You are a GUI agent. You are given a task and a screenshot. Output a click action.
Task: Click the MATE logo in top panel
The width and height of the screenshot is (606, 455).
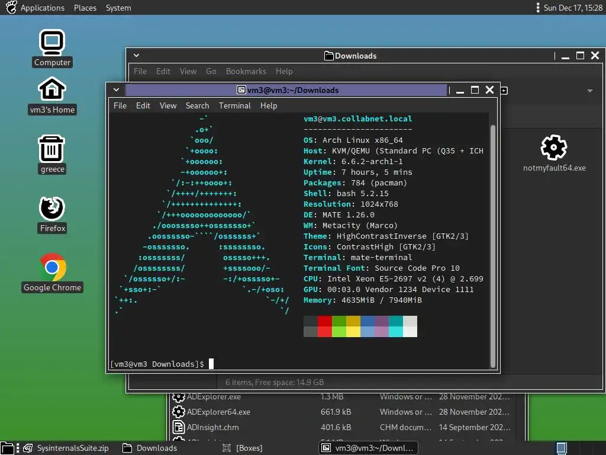pos(11,7)
